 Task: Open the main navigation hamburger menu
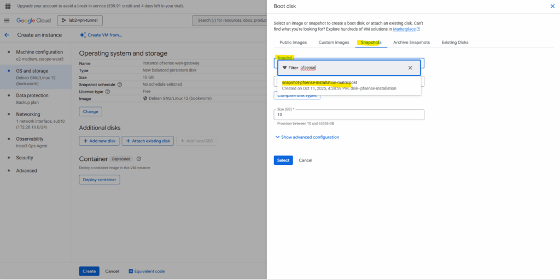click(7, 21)
